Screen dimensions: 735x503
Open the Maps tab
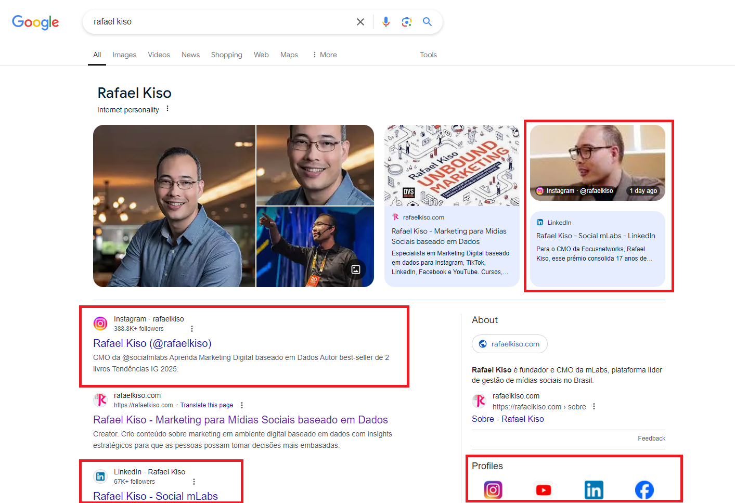(x=289, y=55)
